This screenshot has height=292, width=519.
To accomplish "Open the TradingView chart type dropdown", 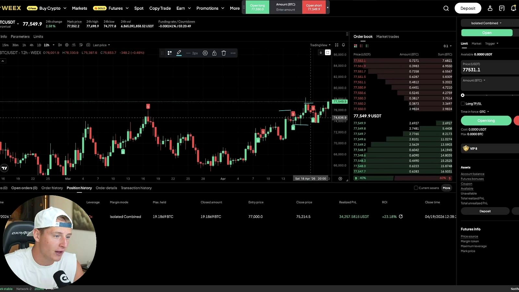I will [320, 45].
